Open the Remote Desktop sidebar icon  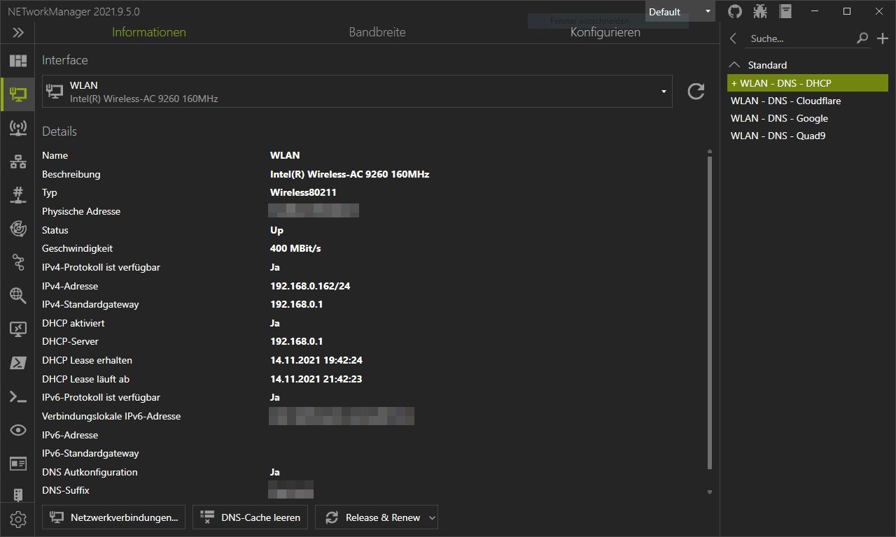(x=17, y=329)
